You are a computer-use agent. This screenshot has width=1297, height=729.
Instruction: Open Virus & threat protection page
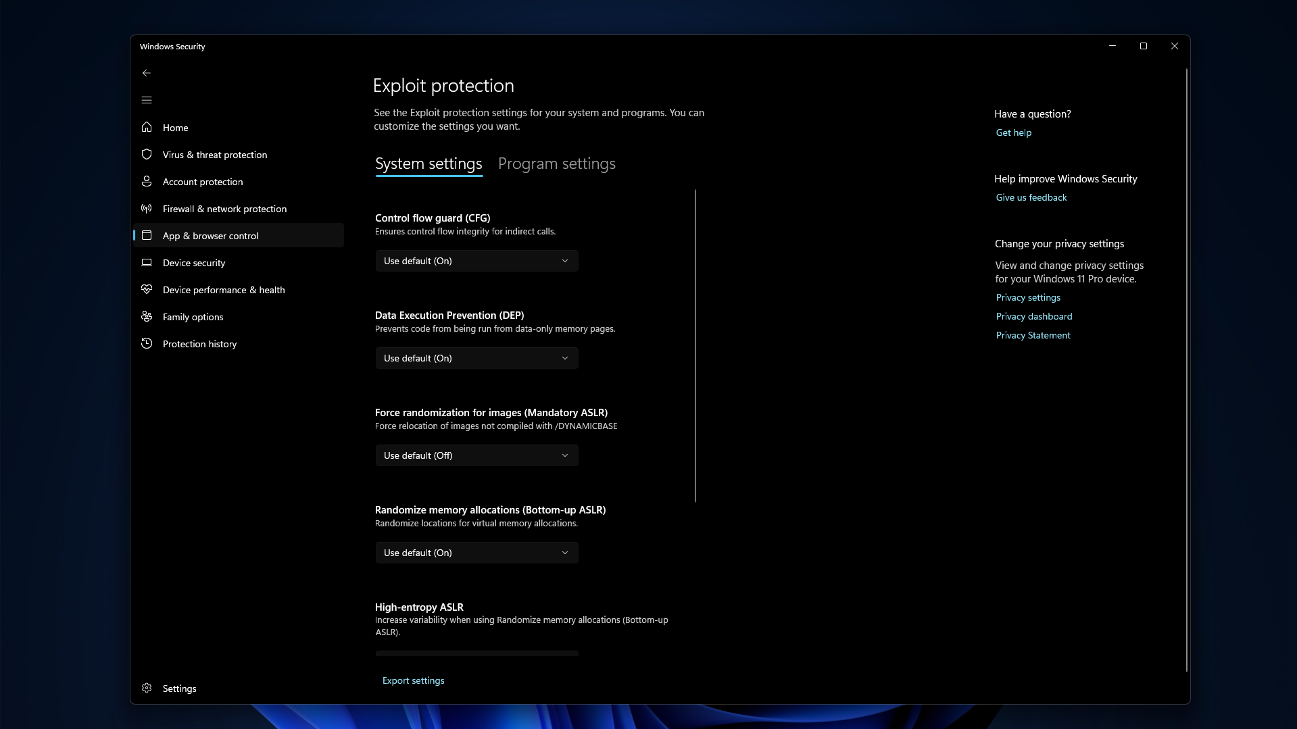click(239, 155)
